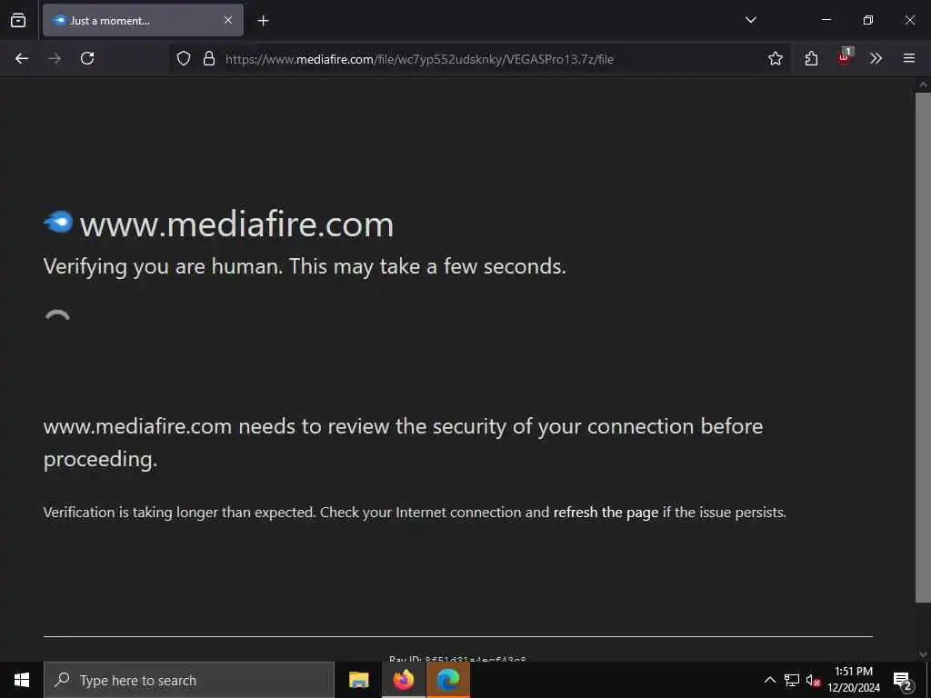The width and height of the screenshot is (931, 698).
Task: Open the Extensions puzzle icon
Action: (811, 58)
